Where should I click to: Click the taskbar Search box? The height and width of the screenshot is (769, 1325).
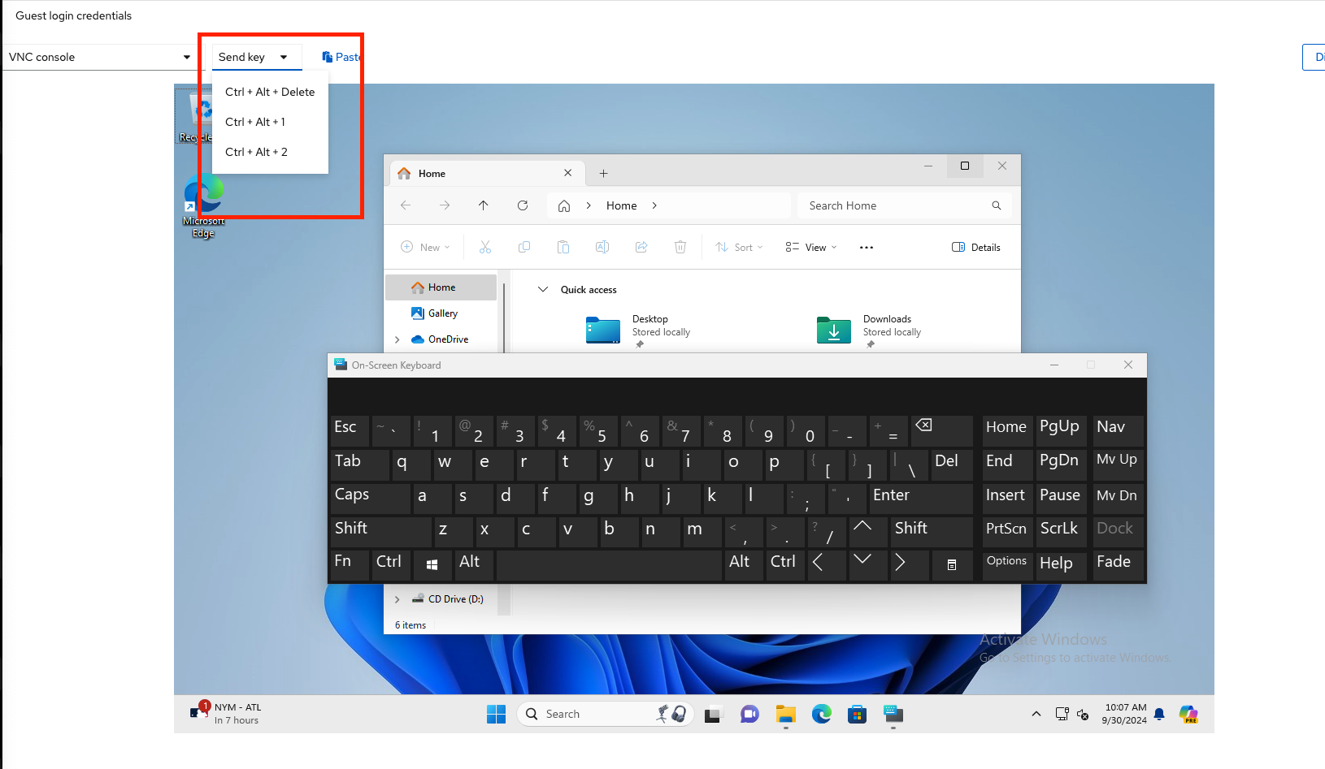tap(605, 714)
